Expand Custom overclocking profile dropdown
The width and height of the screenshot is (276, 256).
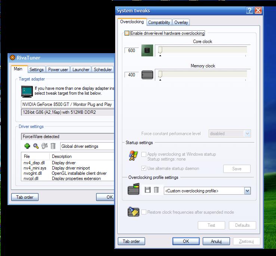(247, 191)
